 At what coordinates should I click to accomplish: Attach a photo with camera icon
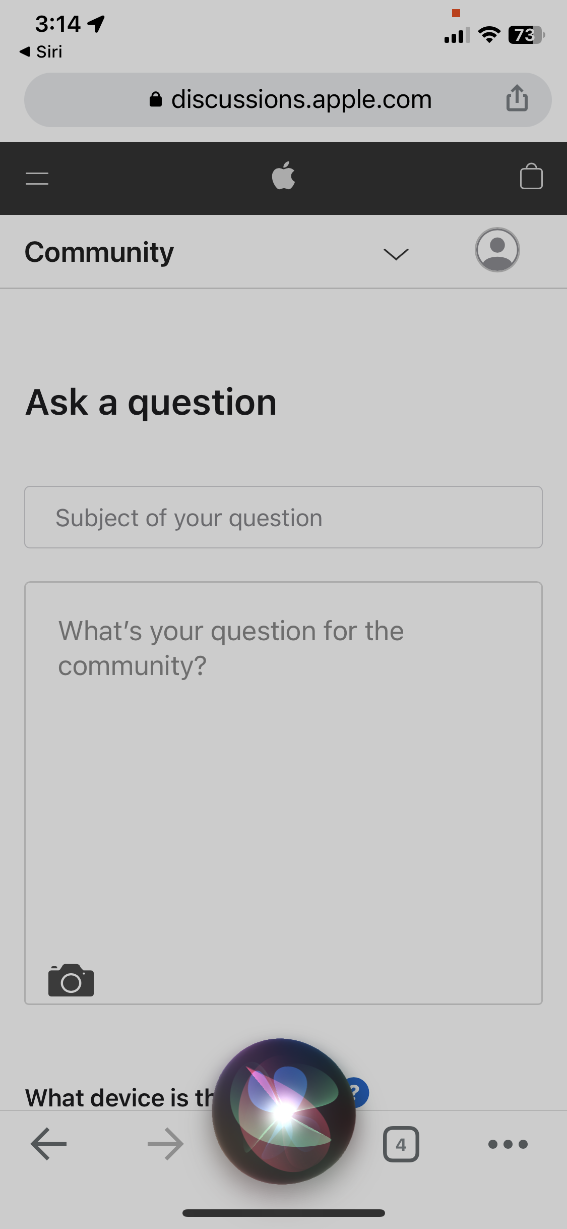pyautogui.click(x=71, y=980)
